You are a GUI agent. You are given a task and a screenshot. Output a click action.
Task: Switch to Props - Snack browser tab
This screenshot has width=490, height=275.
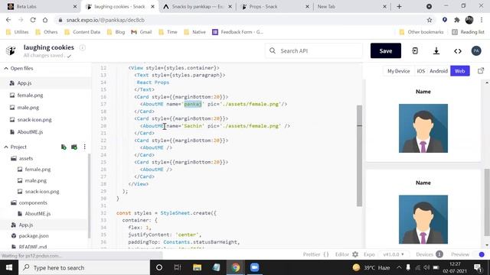(x=275, y=7)
